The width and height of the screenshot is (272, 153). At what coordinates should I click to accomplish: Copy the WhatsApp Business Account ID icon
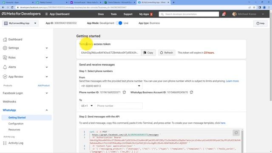pyautogui.click(x=191, y=92)
